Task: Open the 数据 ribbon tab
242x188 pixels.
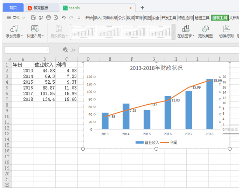Action: tap(130, 18)
